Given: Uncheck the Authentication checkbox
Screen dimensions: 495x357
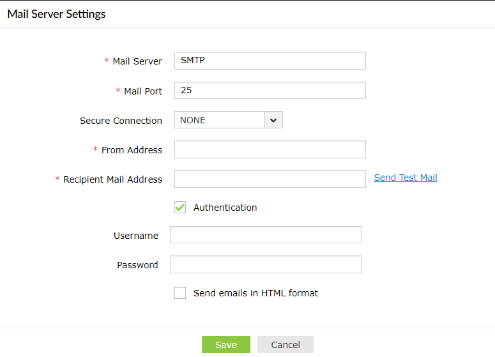Looking at the screenshot, I should coord(180,208).
